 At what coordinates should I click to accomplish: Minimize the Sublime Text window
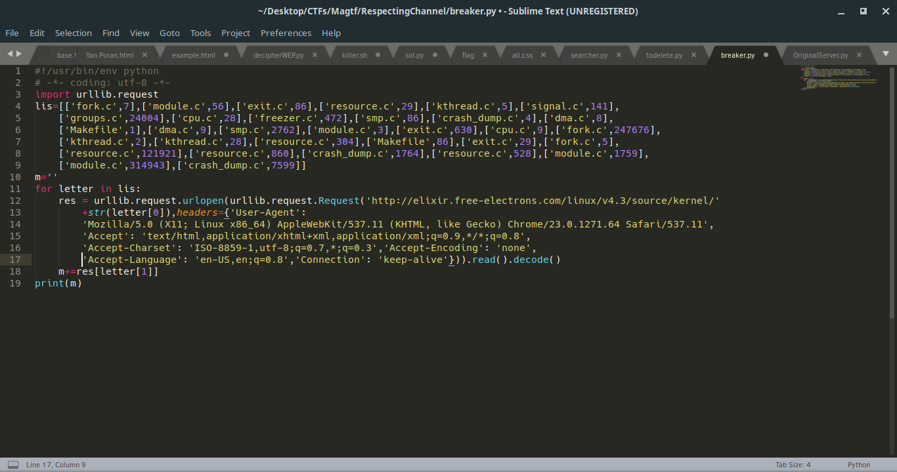842,11
